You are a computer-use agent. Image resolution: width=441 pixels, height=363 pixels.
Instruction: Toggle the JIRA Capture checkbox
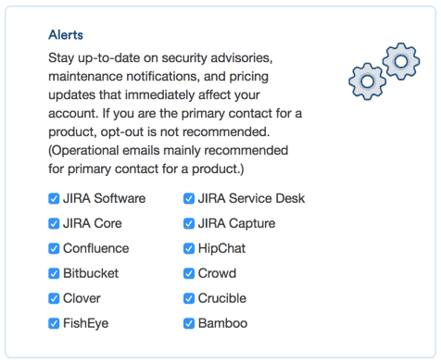189,223
